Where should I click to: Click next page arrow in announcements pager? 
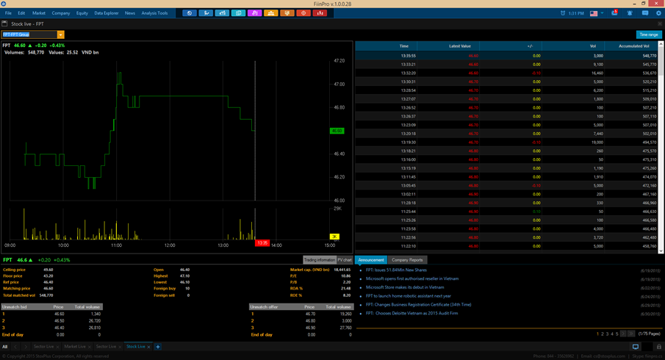(x=623, y=334)
